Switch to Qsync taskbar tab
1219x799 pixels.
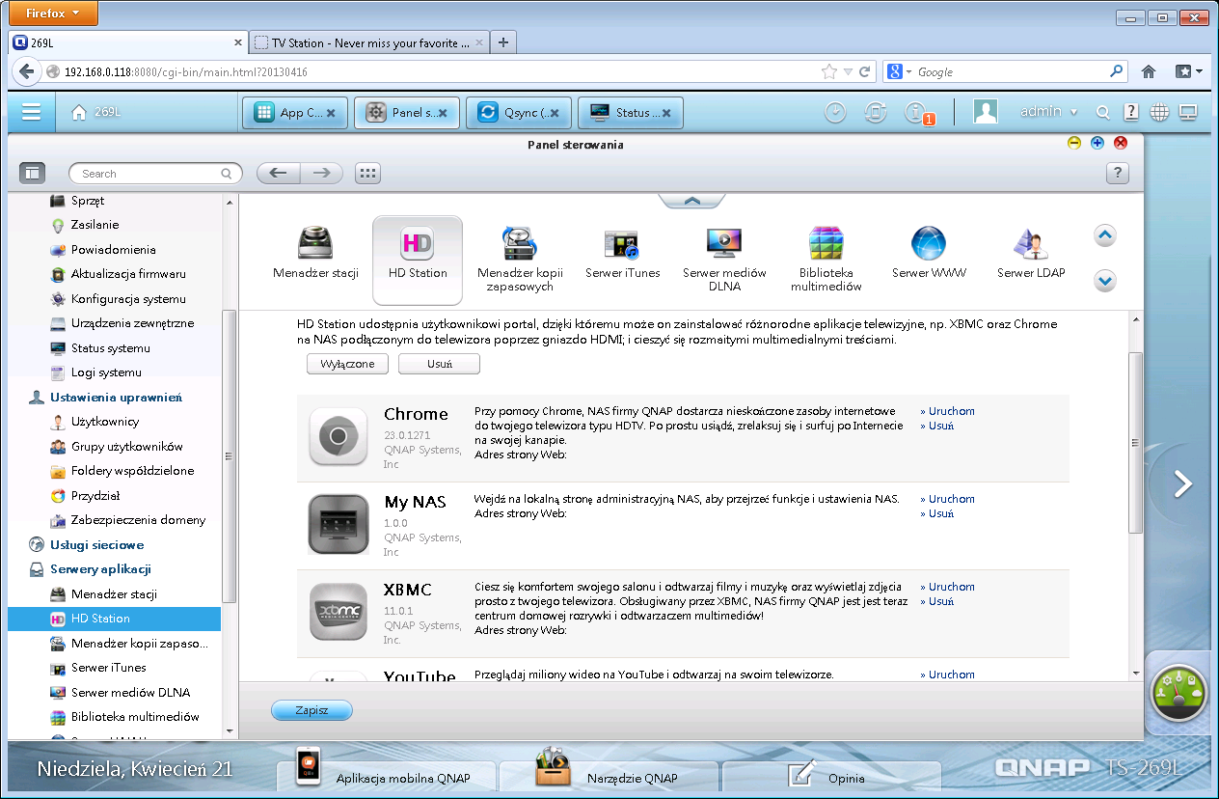point(518,112)
